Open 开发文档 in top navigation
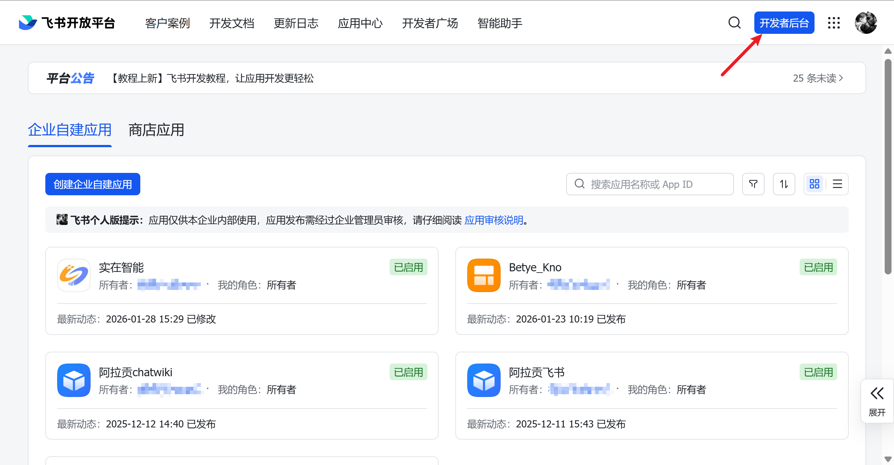This screenshot has height=465, width=894. coord(232,23)
